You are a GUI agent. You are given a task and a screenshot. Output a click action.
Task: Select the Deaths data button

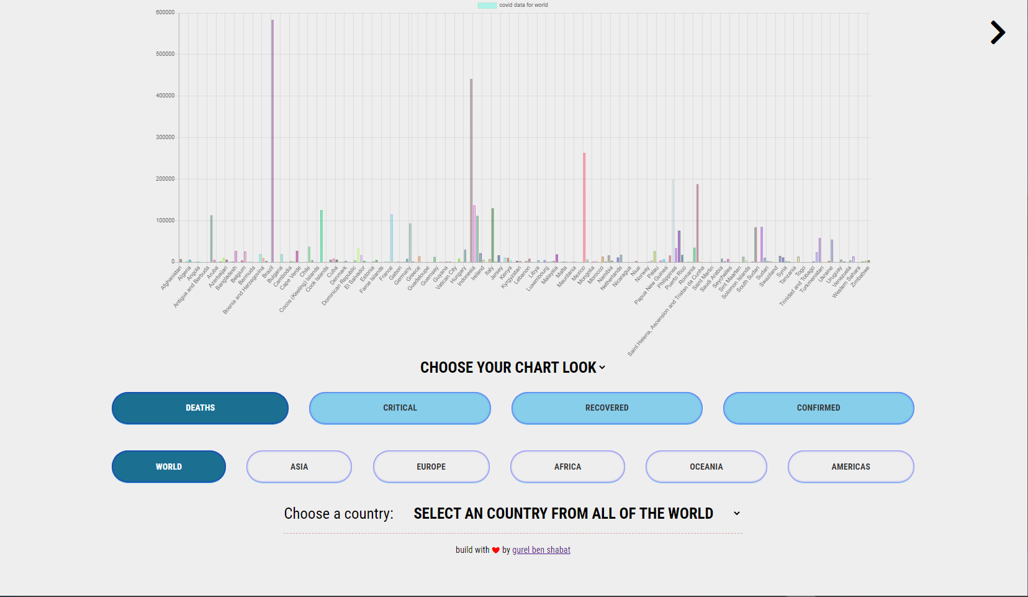[200, 408]
